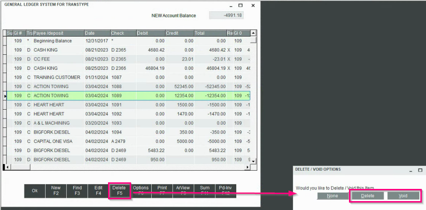Open Find F3 search
Image resolution: width=426 pixels, height=210 pixels.
tap(77, 191)
